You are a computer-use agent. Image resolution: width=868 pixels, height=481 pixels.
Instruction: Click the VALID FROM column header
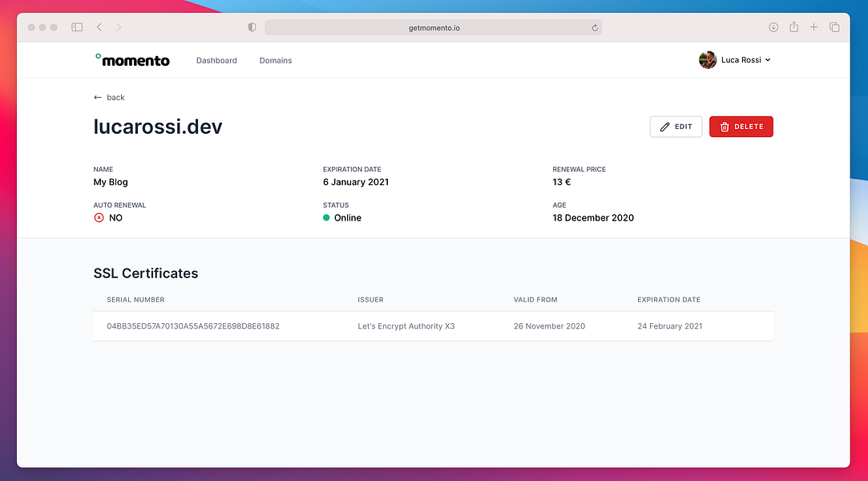tap(535, 300)
